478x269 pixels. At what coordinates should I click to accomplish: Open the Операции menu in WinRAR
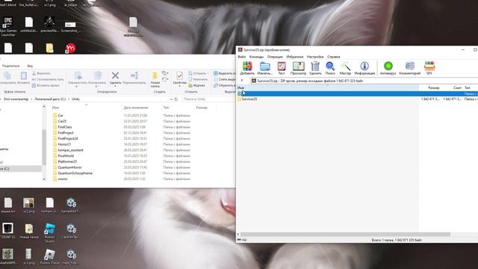tap(275, 57)
